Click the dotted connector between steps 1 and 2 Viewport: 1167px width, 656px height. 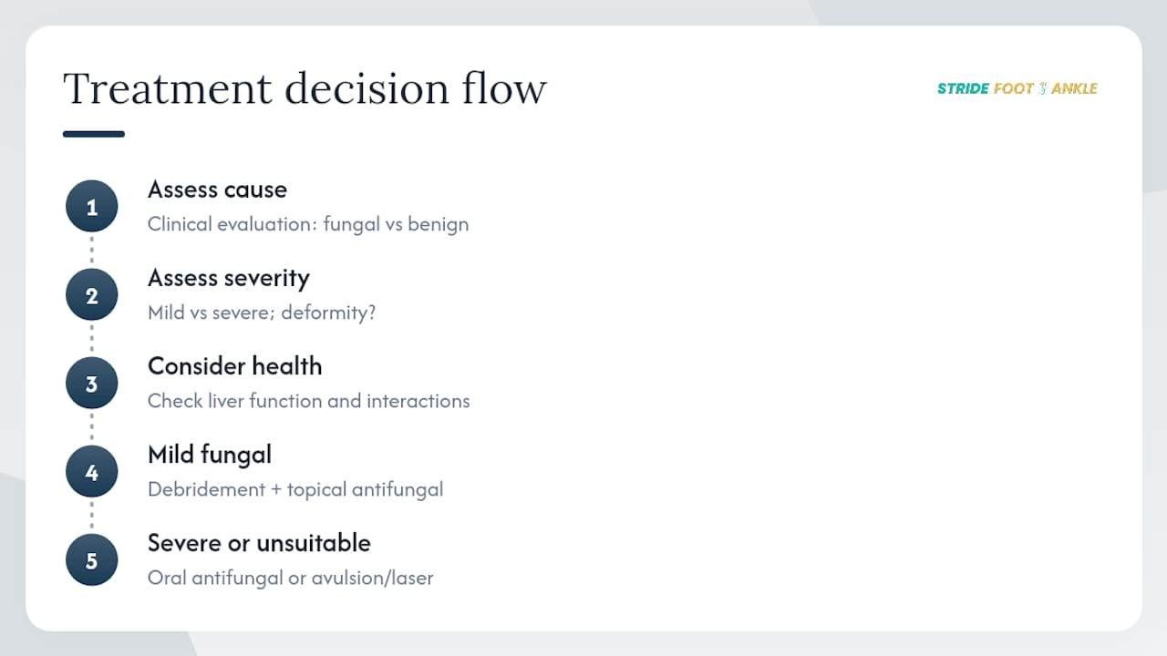[x=91, y=251]
